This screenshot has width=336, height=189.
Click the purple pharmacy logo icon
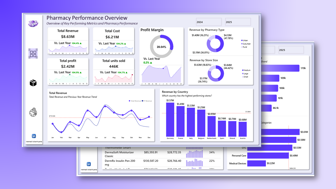click(x=33, y=23)
